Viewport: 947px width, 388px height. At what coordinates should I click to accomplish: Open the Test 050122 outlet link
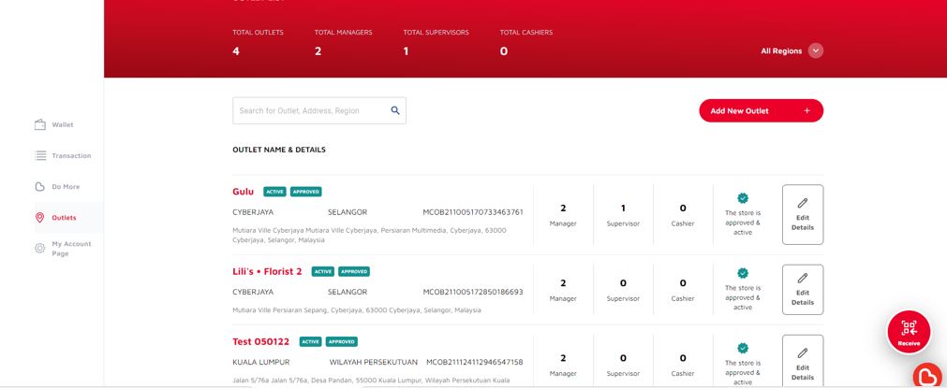click(261, 341)
